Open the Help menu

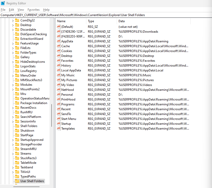click(x=46, y=10)
